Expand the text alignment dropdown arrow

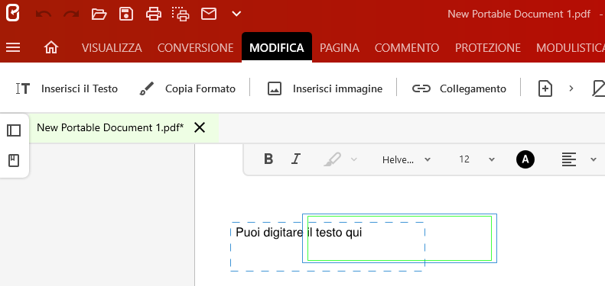(594, 159)
